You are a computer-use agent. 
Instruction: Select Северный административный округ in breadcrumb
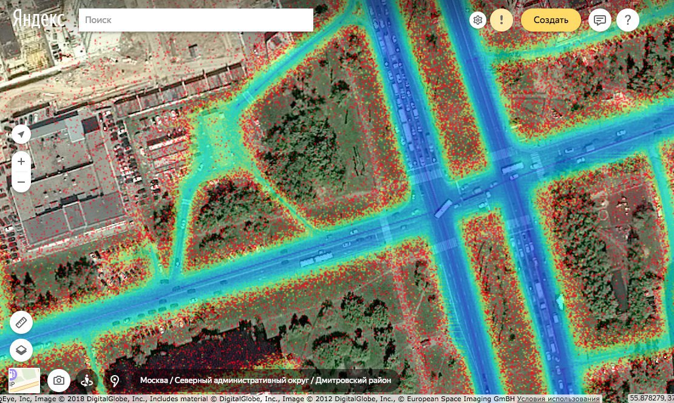click(240, 381)
